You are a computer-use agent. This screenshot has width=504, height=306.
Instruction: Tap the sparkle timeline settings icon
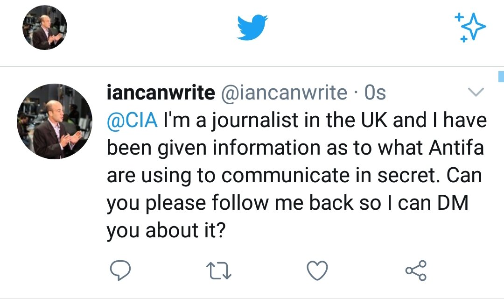[x=469, y=27]
